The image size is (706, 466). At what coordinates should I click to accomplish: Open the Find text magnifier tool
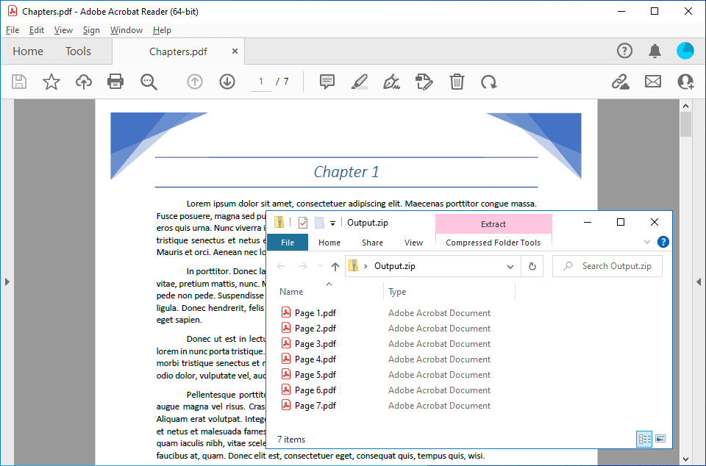point(149,82)
